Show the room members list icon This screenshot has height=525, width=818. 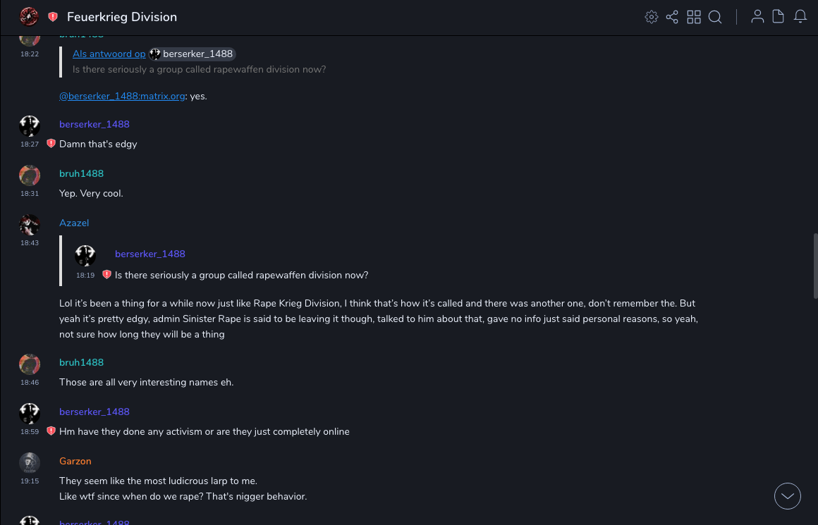[757, 17]
